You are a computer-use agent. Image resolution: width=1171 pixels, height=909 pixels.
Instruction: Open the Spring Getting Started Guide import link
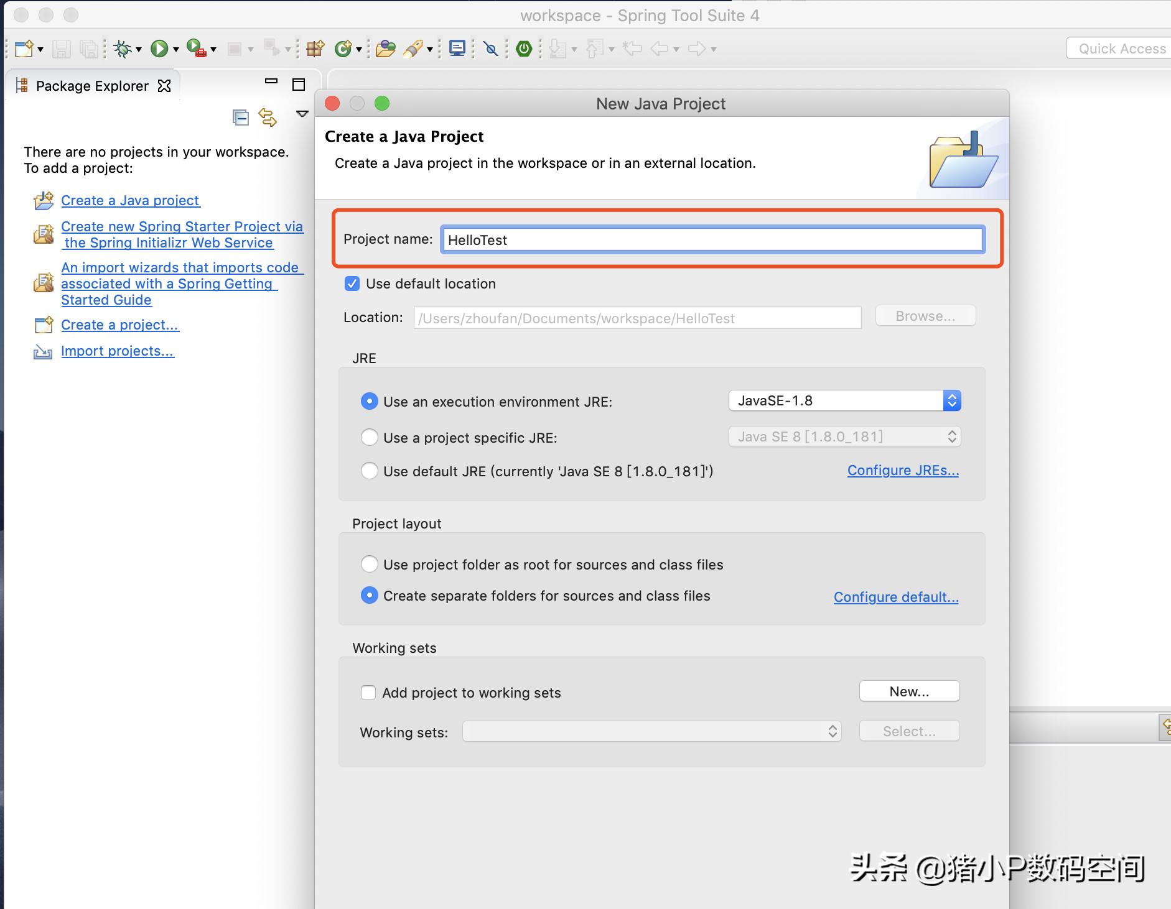[182, 284]
